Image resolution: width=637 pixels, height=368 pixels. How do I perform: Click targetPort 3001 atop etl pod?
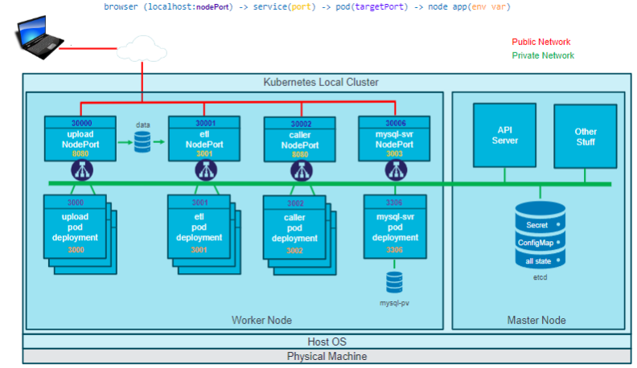200,202
